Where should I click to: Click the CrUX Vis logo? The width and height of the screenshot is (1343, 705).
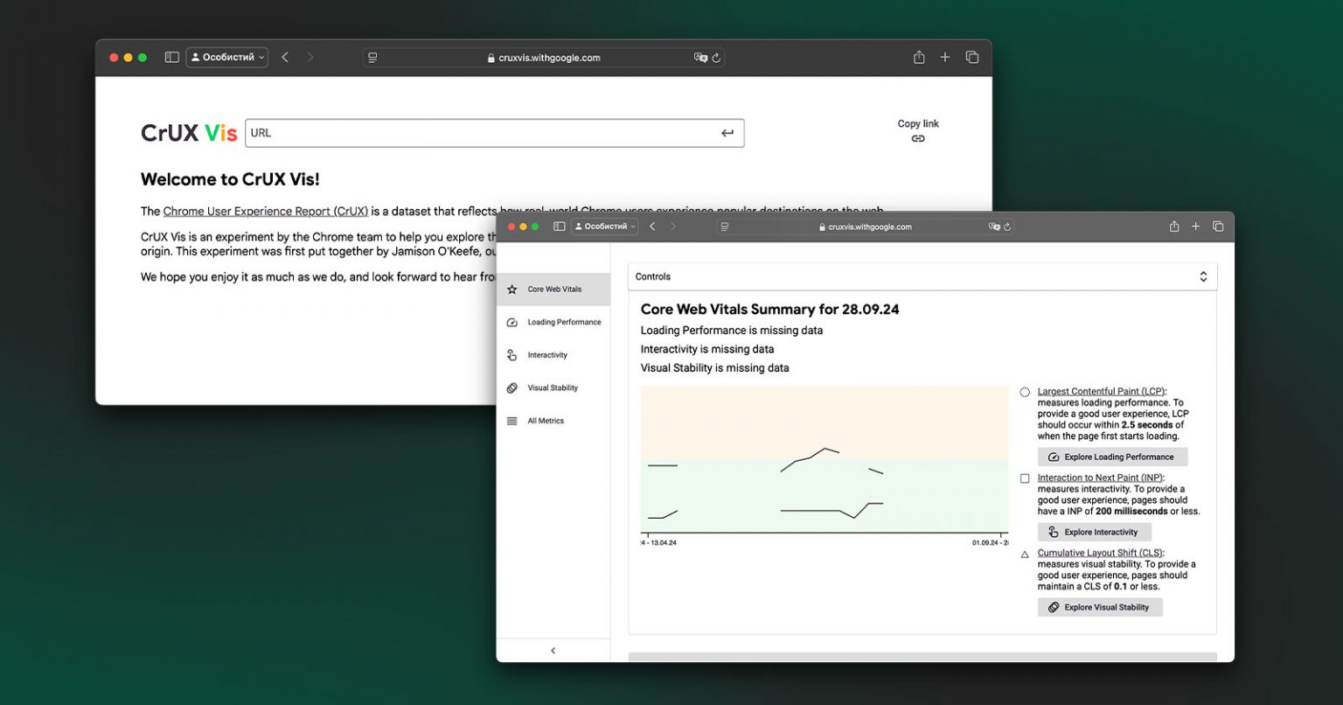coord(189,133)
